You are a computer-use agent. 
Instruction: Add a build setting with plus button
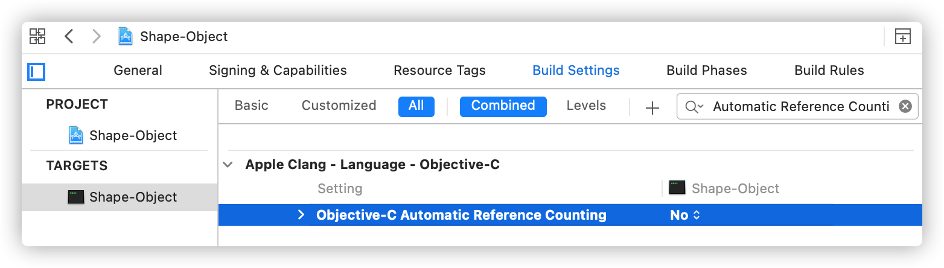pyautogui.click(x=652, y=108)
